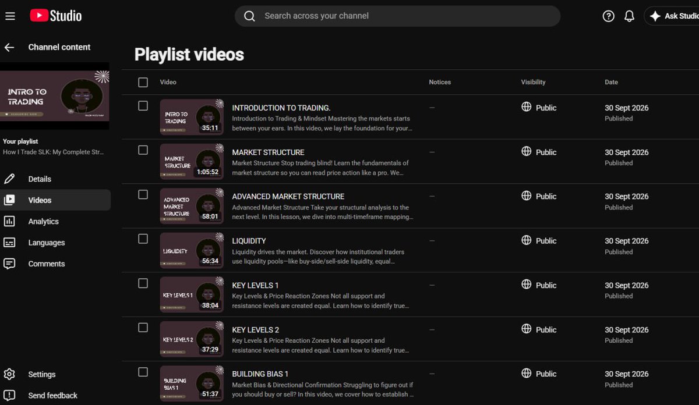Click the Date column header
699x405 pixels.
tap(611, 82)
